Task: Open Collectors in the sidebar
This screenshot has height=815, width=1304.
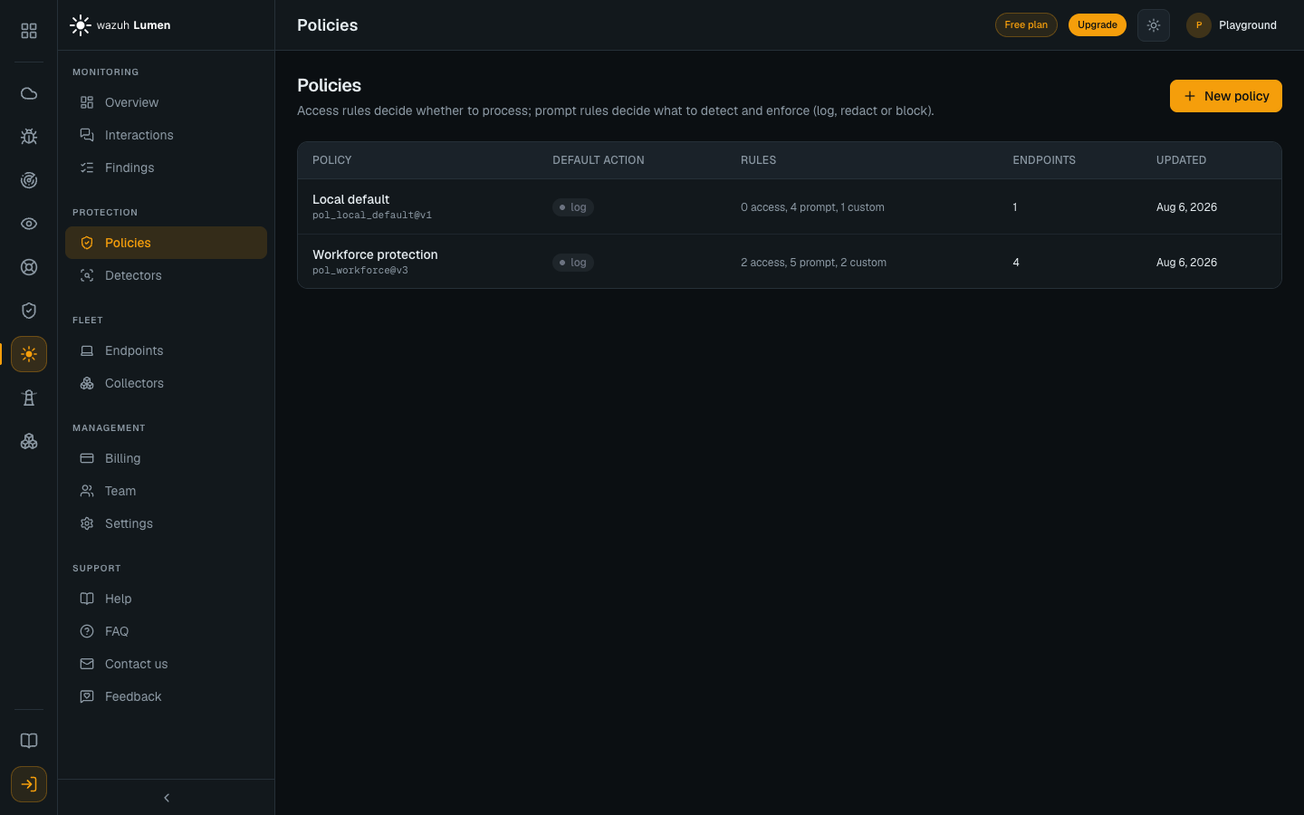Action: pos(166,383)
